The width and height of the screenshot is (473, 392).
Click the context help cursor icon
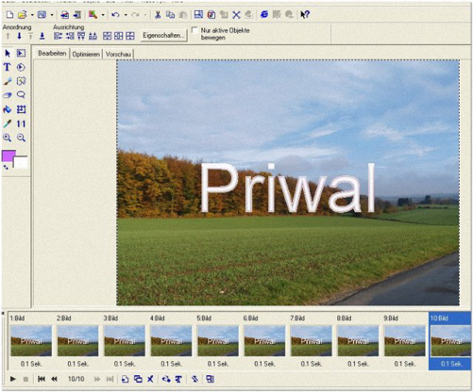click(x=305, y=14)
